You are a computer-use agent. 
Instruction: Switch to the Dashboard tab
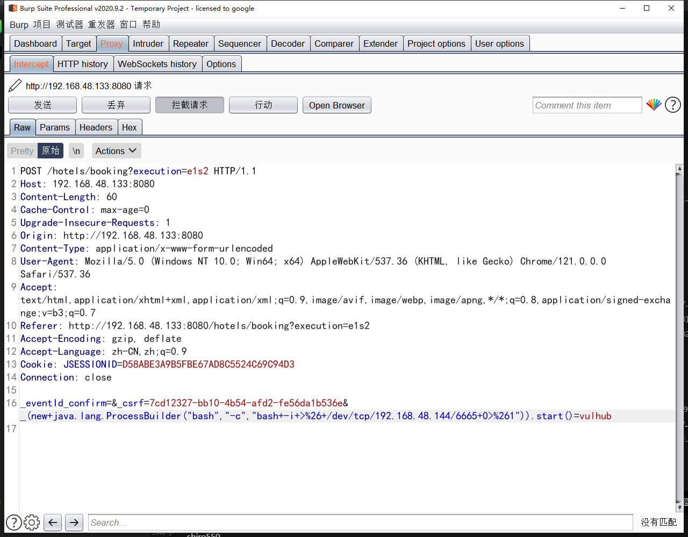click(x=35, y=43)
